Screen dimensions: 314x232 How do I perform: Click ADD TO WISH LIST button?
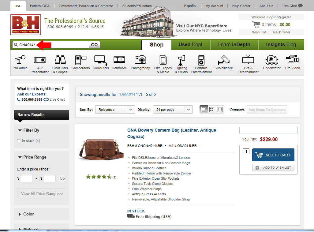[273, 168]
